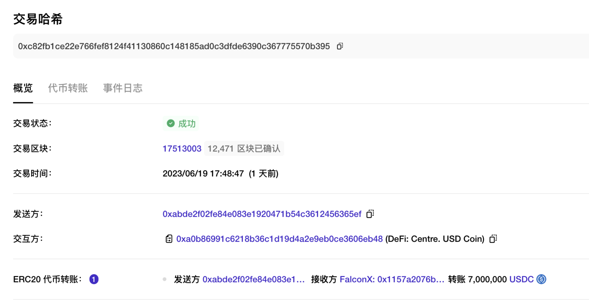
Task: Click the 交易状态: label
Action: tap(32, 123)
